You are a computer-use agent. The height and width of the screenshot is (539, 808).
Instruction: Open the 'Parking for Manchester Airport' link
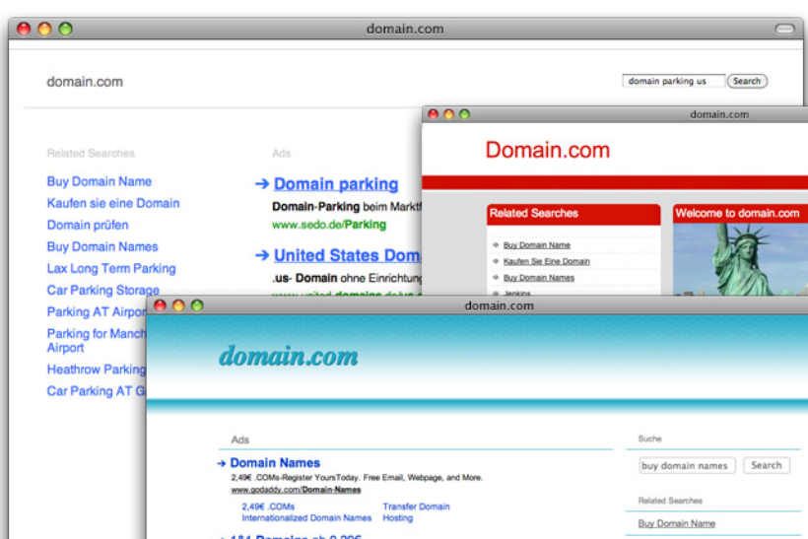click(97, 341)
